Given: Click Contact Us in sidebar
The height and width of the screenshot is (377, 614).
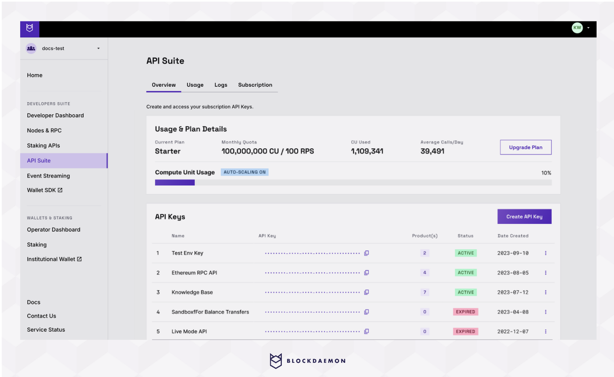Looking at the screenshot, I should 42,316.
